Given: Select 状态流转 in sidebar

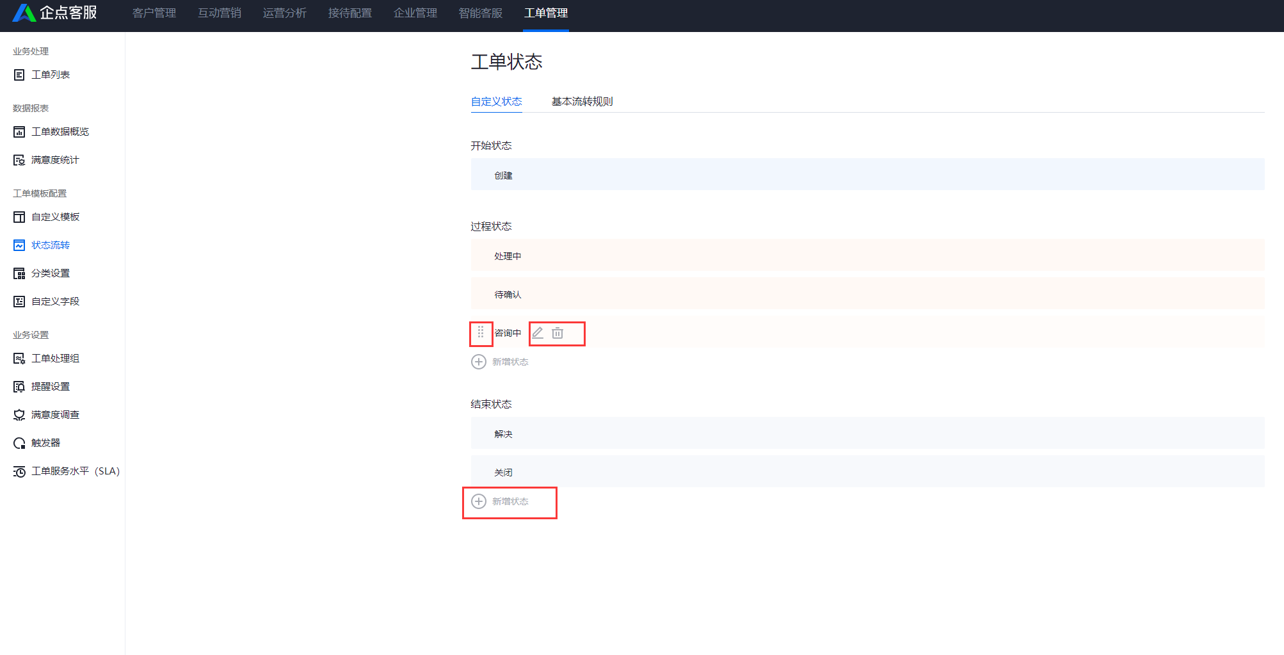Looking at the screenshot, I should (x=51, y=245).
